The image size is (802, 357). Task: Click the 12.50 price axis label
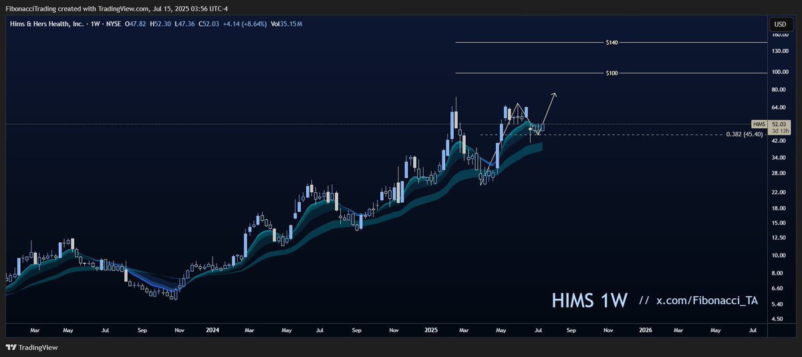(x=779, y=238)
